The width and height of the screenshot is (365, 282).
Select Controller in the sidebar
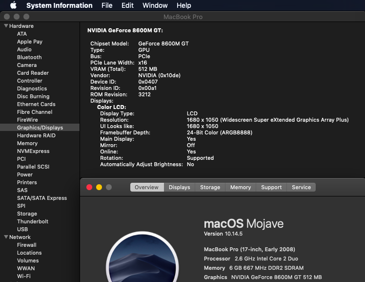tap(30, 81)
